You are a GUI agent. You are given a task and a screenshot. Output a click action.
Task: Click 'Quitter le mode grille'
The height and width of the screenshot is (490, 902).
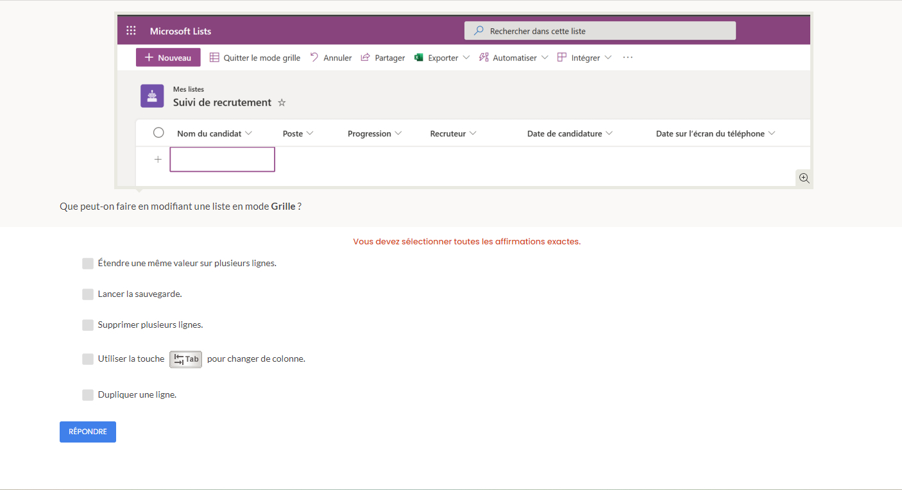[255, 58]
